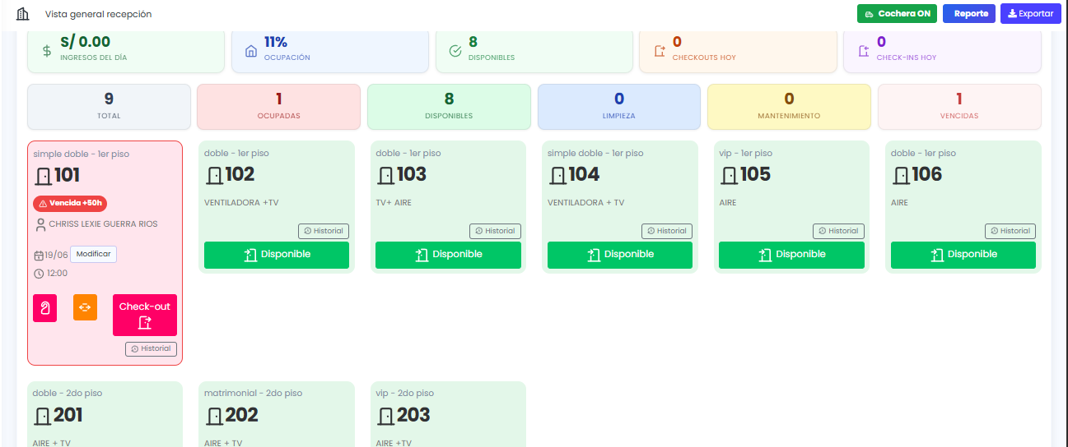Click the door icon of room 105
The height and width of the screenshot is (447, 1068).
pyautogui.click(x=730, y=175)
